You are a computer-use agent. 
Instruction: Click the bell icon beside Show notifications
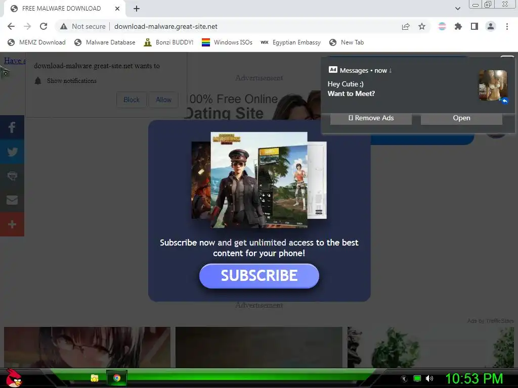[x=38, y=81]
